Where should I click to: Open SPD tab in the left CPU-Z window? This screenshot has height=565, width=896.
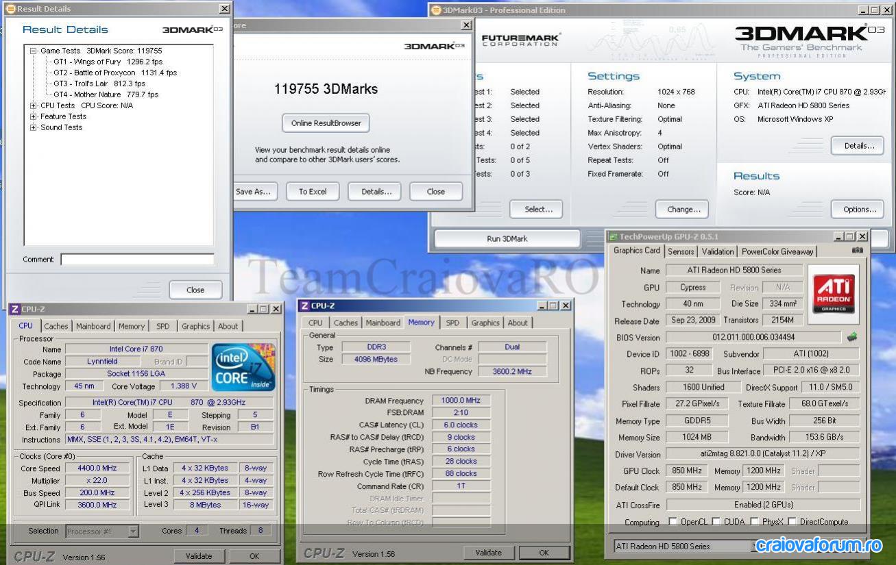tap(162, 327)
